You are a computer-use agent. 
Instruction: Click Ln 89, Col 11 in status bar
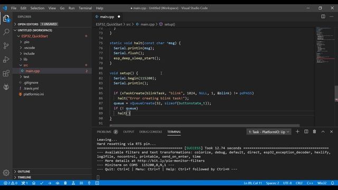pyautogui.click(x=252, y=183)
